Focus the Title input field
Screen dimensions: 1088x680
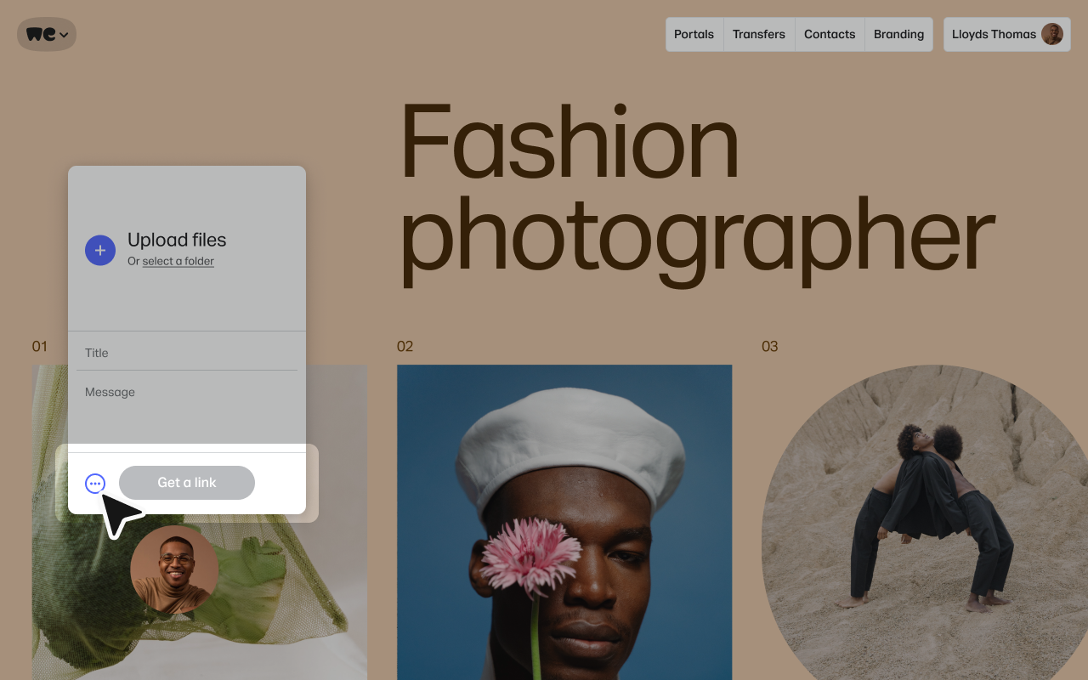[187, 353]
